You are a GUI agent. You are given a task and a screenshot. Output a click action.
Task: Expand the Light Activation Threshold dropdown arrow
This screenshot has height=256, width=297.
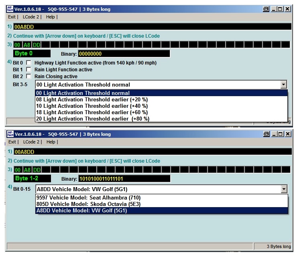pyautogui.click(x=284, y=85)
